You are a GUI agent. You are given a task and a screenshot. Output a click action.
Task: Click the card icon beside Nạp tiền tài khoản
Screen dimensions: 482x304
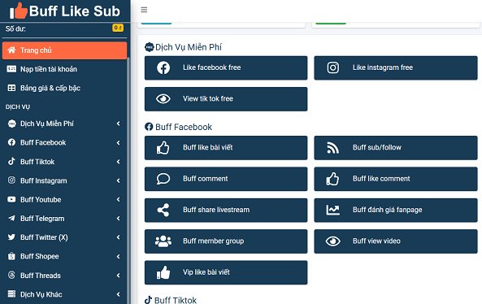pos(11,69)
